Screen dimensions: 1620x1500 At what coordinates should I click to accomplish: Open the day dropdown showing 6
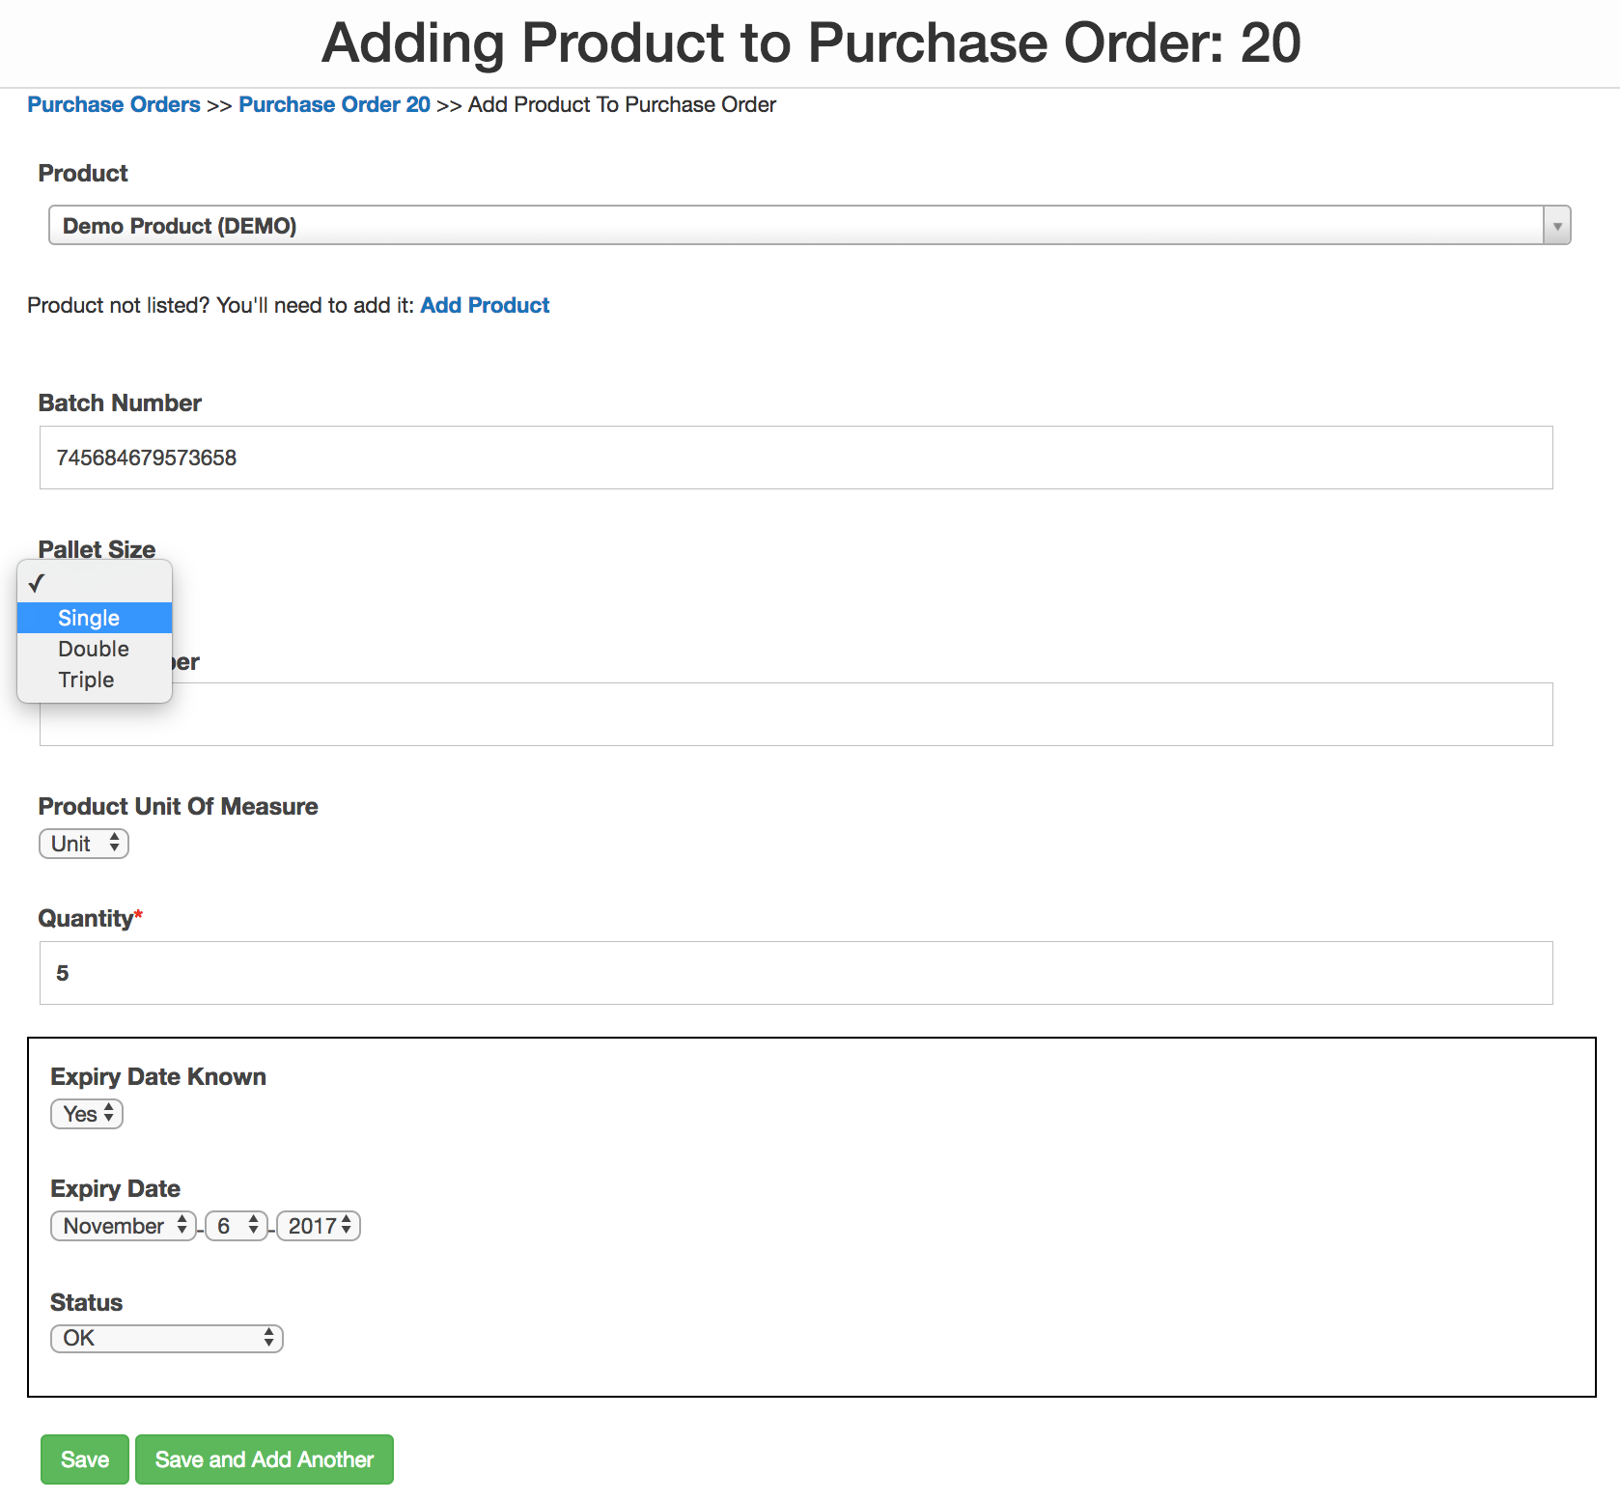(236, 1225)
